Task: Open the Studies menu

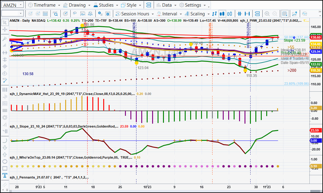Action: [x=106, y=5]
